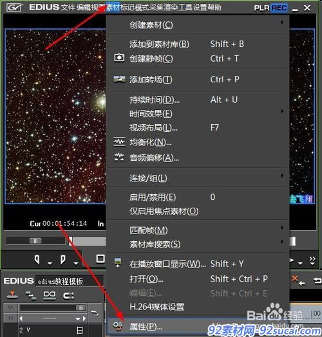Click the Properties icon in the menu
Image resolution: width=322 pixels, height=337 pixels.
point(118,326)
